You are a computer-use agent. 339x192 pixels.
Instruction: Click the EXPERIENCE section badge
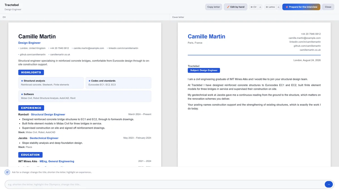point(31,108)
